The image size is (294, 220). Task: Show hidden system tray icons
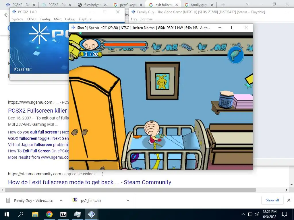tap(243, 214)
